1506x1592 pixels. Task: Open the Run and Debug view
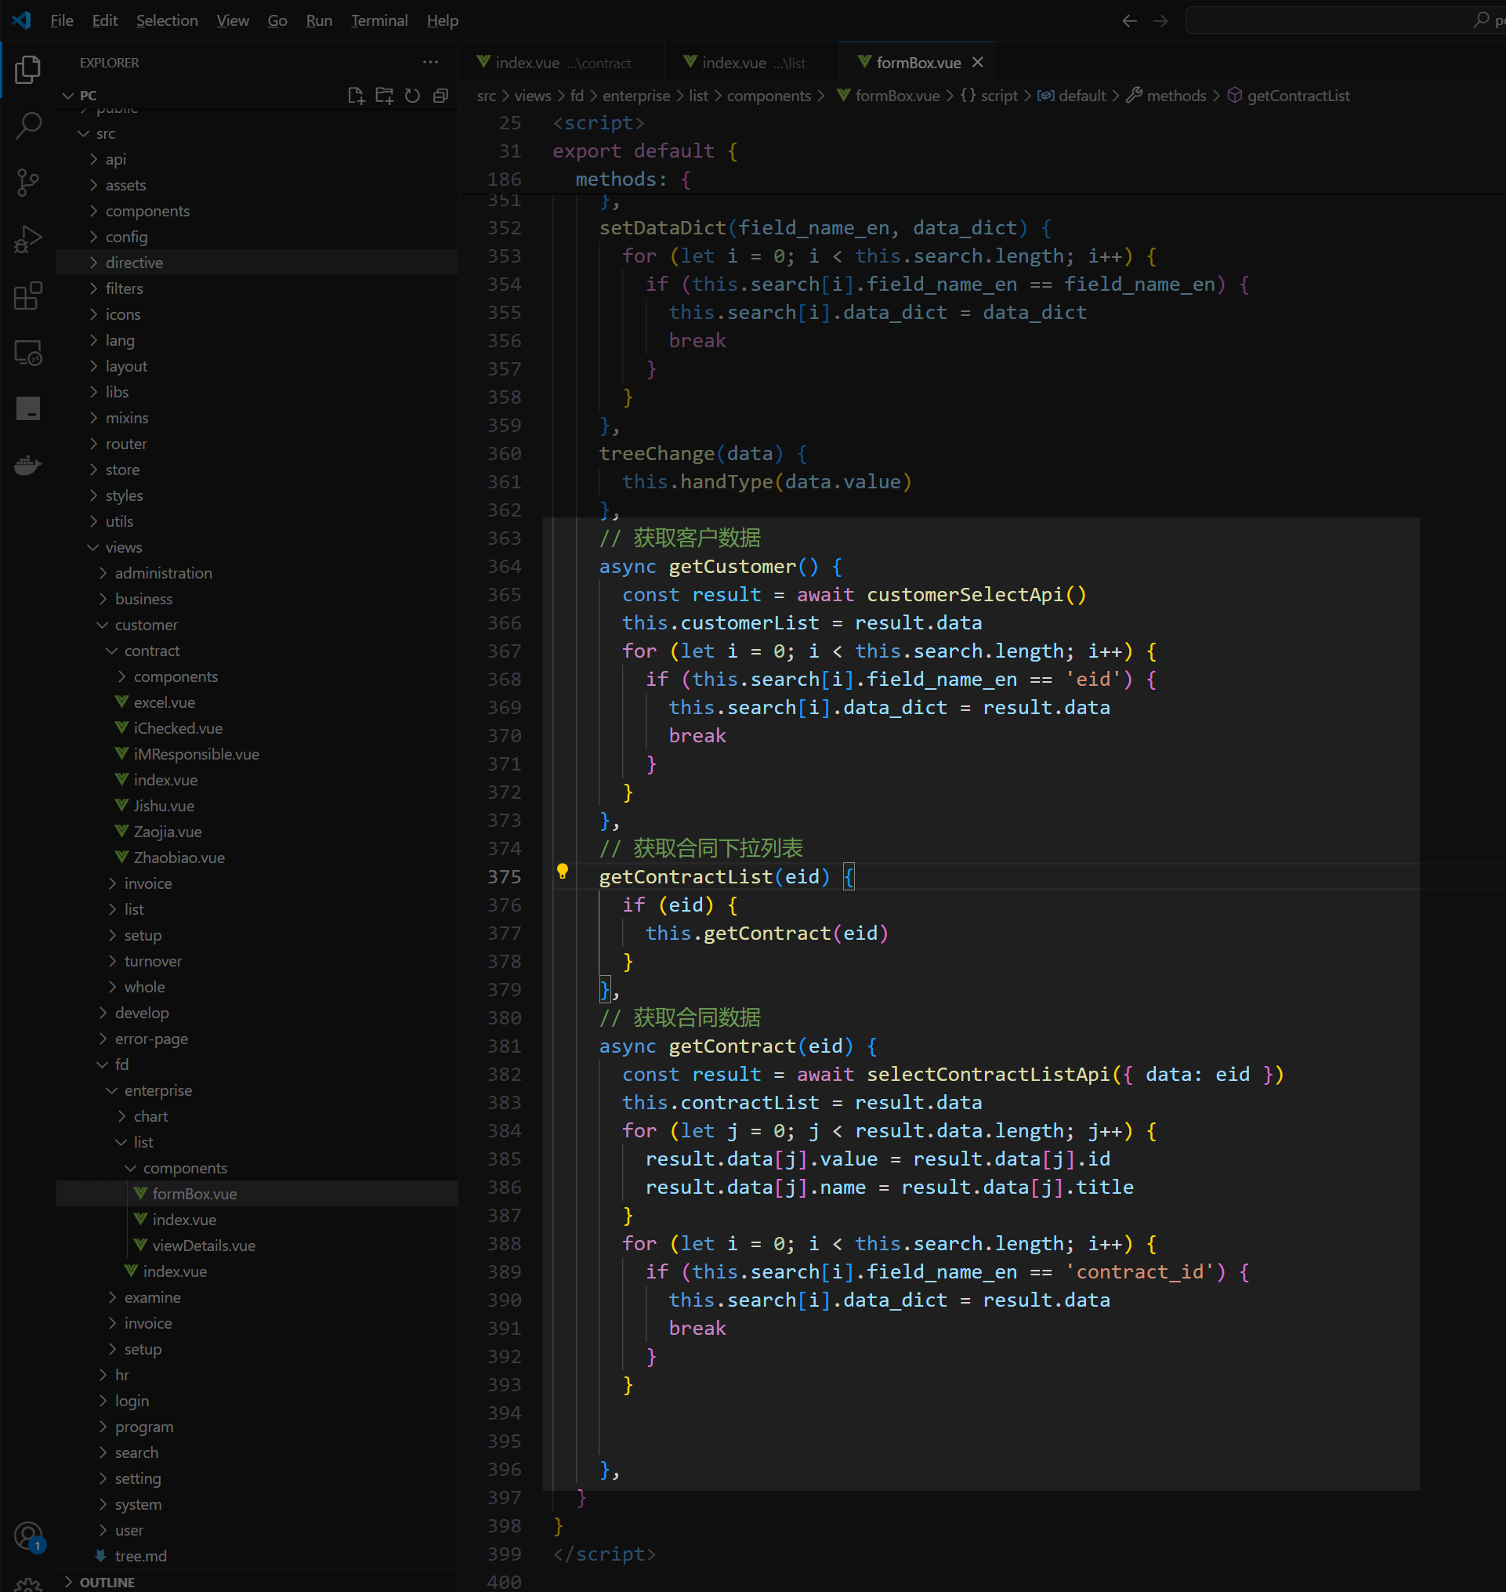pyautogui.click(x=28, y=239)
